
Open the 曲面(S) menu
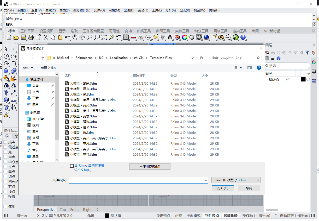pos(64,10)
